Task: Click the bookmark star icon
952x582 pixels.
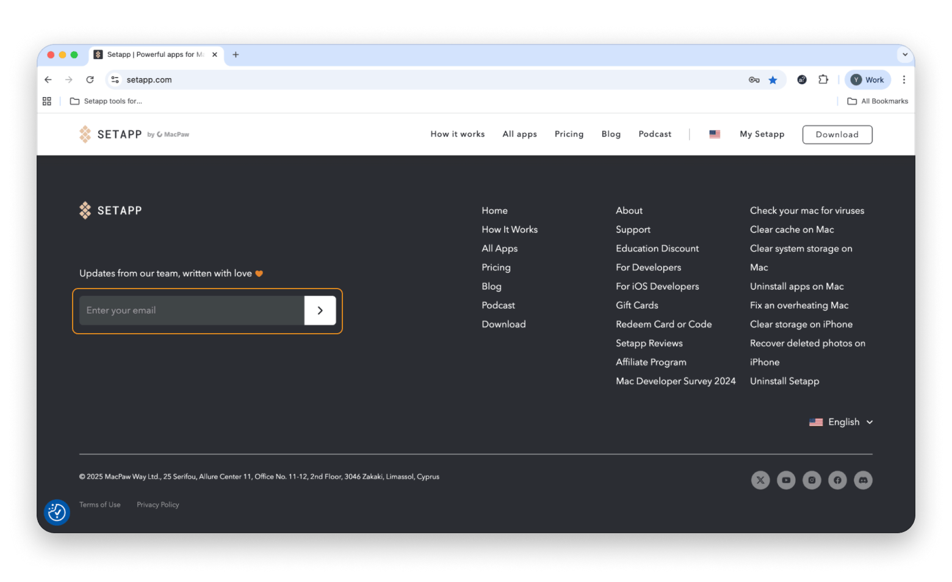Action: [x=773, y=80]
